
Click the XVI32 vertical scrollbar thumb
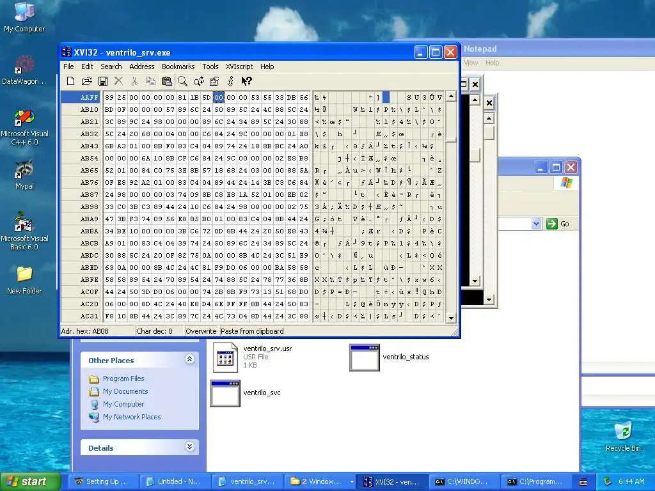click(451, 139)
